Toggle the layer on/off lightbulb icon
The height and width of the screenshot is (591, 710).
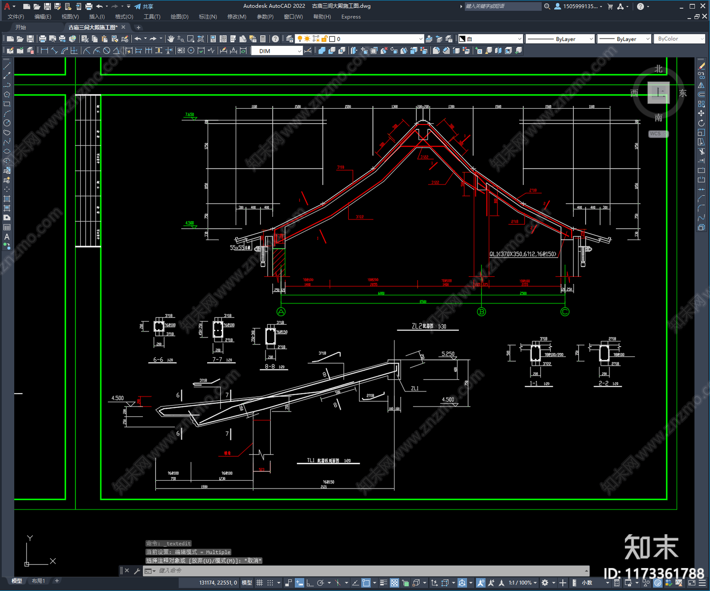click(300, 39)
